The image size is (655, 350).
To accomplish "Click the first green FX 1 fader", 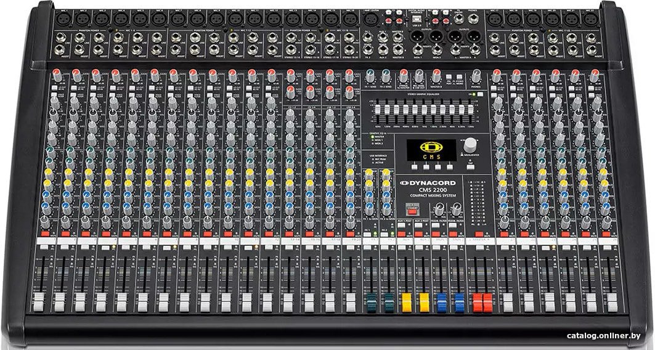I will 371,303.
